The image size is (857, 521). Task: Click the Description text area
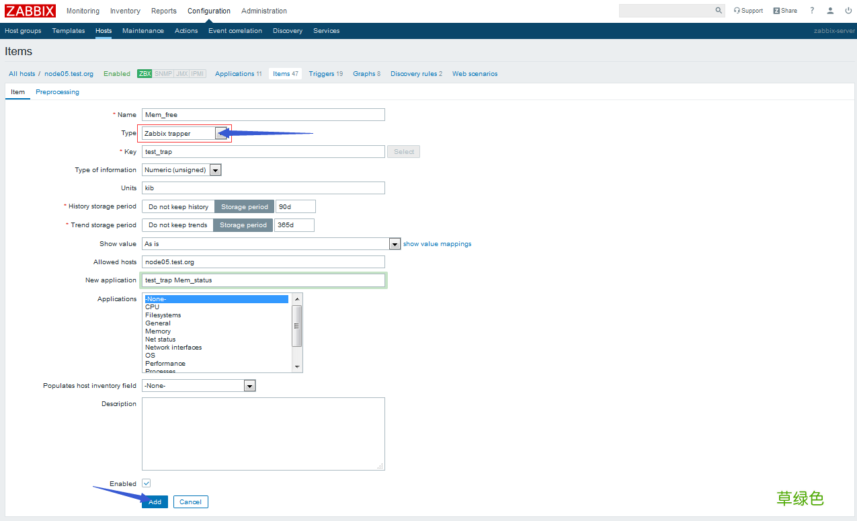point(263,434)
